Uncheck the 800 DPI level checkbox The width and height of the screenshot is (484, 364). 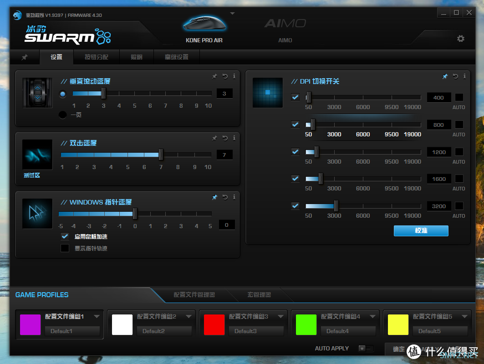point(295,125)
